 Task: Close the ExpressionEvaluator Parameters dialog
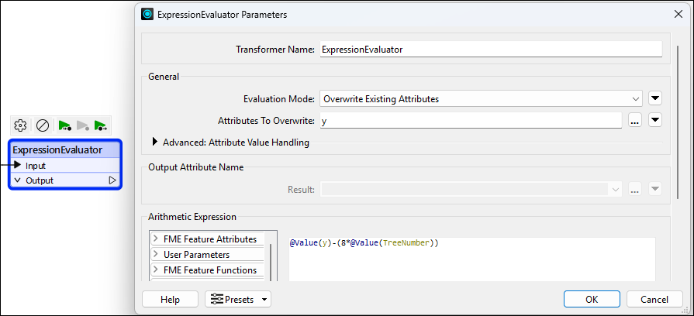click(678, 14)
